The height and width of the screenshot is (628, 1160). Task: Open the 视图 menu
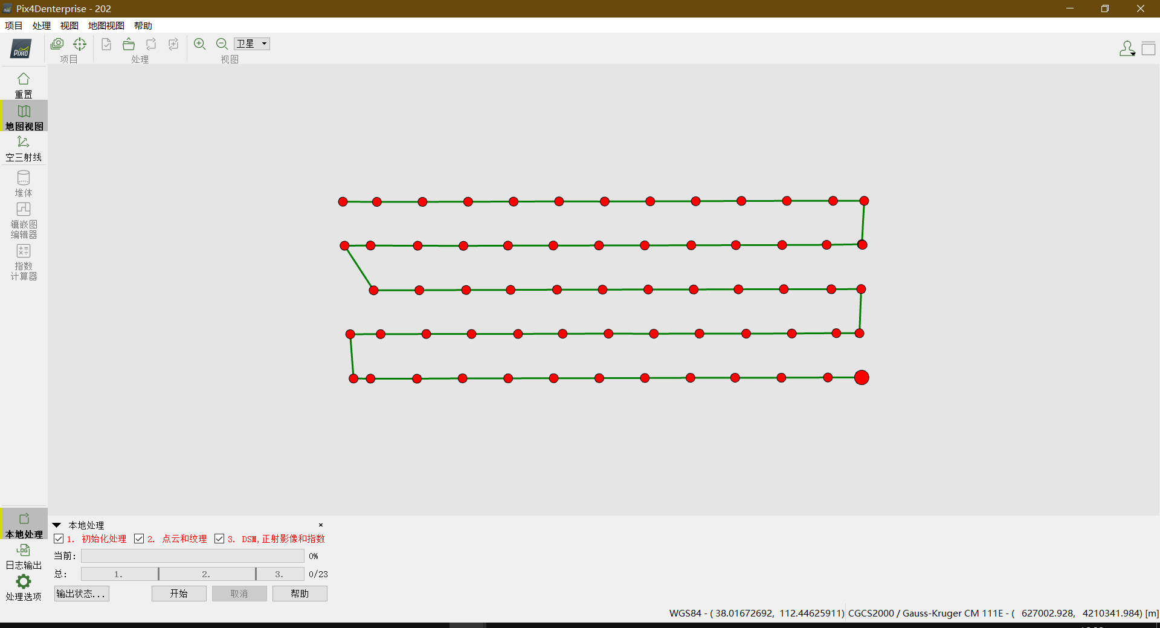(69, 25)
